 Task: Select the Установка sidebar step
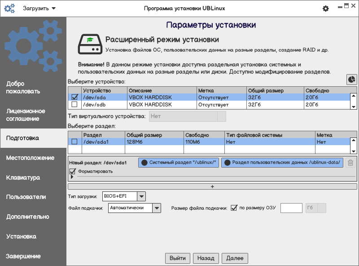point(21,236)
